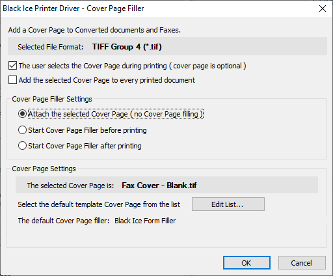Click the selected Cover Page is label
Image resolution: width=333 pixels, height=276 pixels.
coord(70,186)
